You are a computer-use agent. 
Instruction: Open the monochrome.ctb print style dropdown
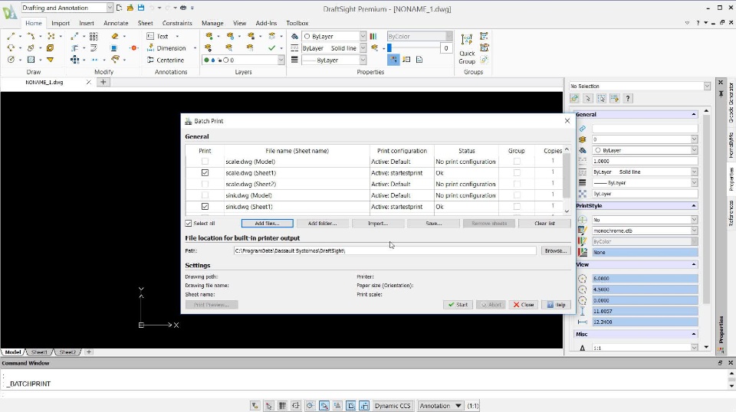point(694,231)
